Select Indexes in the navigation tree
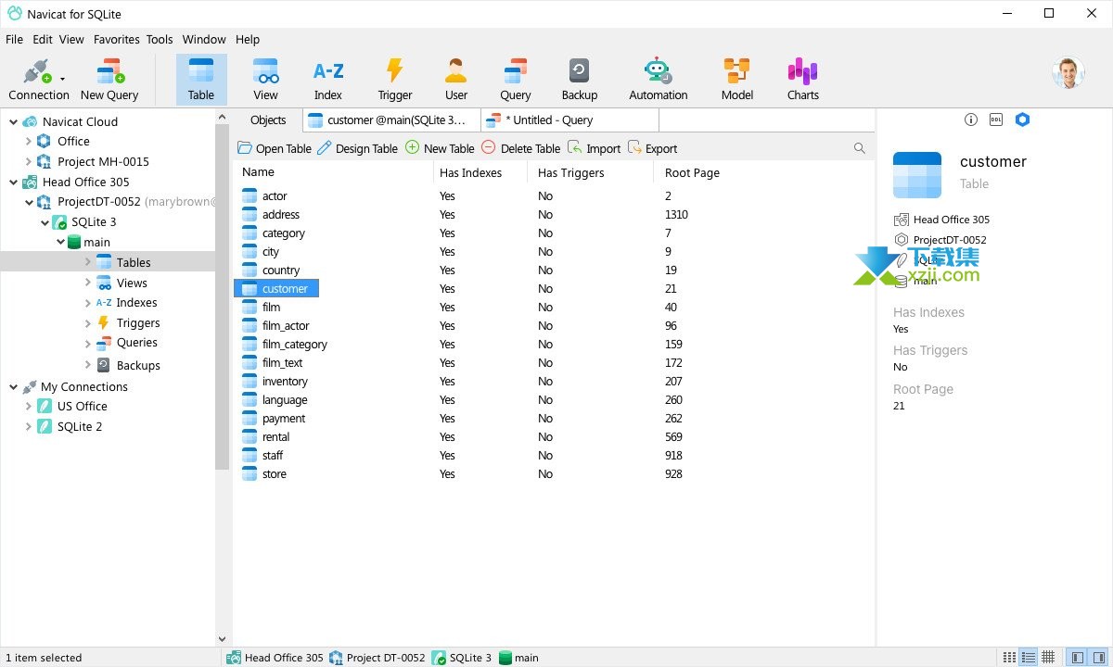This screenshot has width=1113, height=667. click(137, 303)
